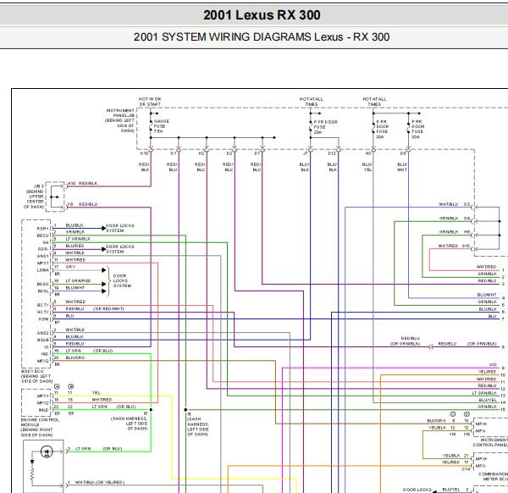Click the "(OR RED/WHT)" wire note
The image size is (508, 493).
click(108, 309)
